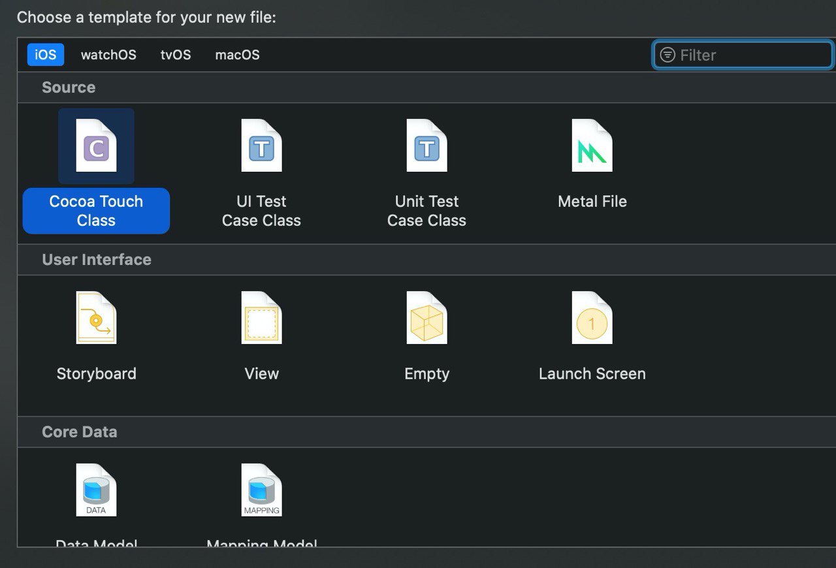Click the UI Test Case Class label
The height and width of the screenshot is (568, 836).
click(261, 211)
